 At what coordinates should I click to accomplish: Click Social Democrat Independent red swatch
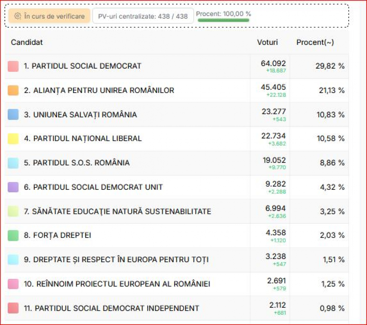[x=13, y=308]
